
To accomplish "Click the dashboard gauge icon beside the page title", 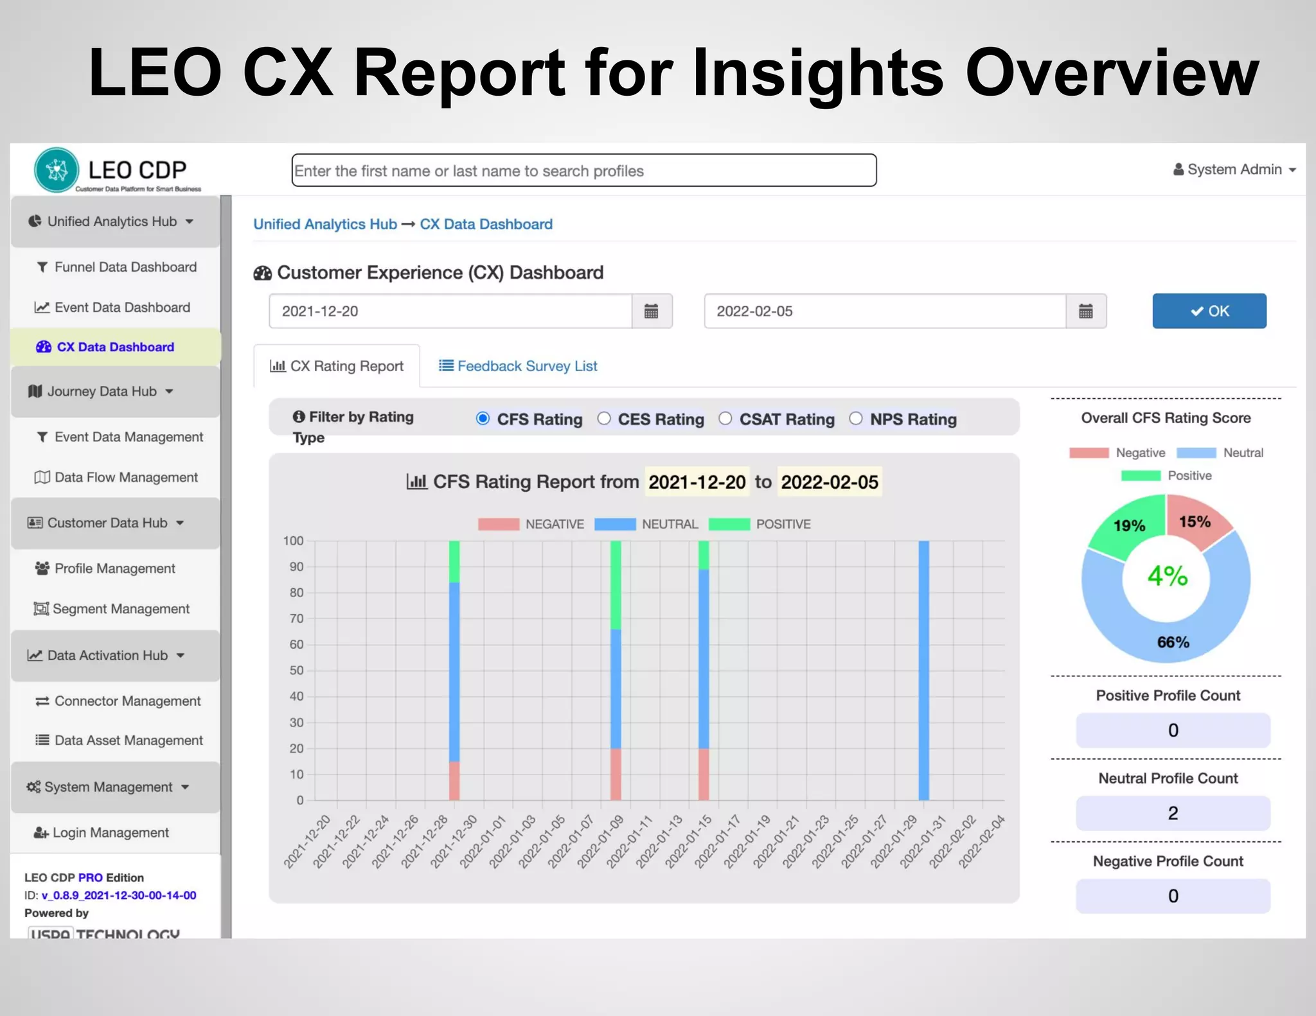I will [263, 273].
